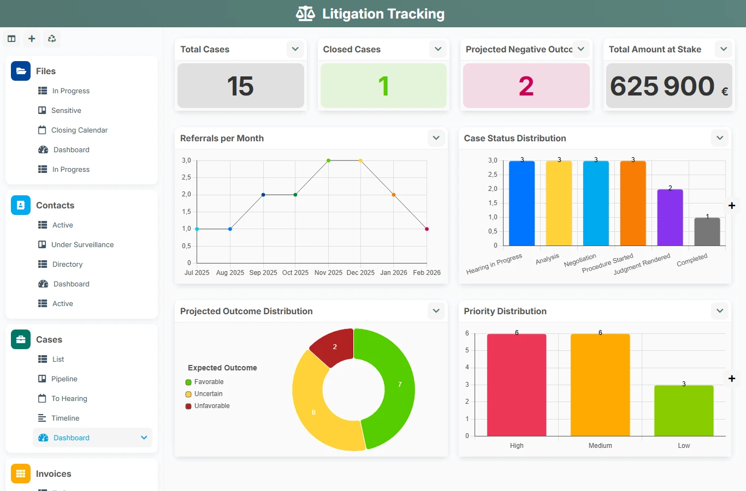Go to Under Surveillance contacts view
The height and width of the screenshot is (491, 746).
point(82,244)
